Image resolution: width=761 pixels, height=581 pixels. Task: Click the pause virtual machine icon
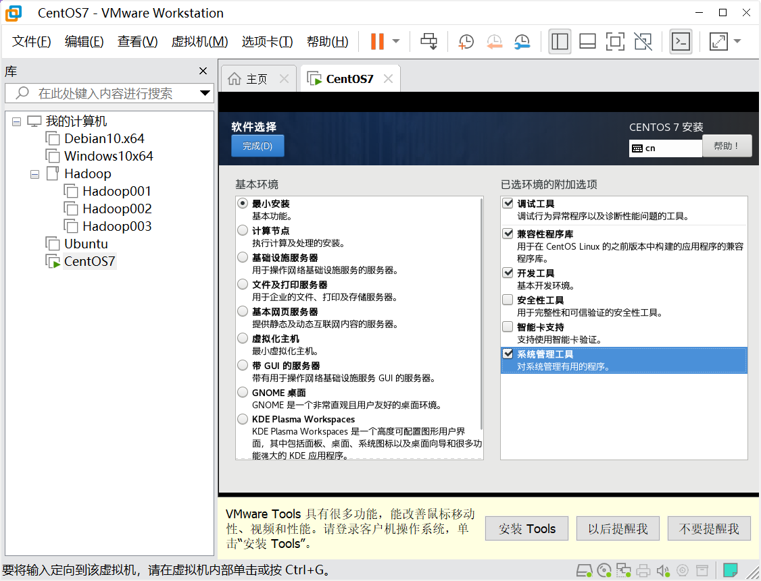pyautogui.click(x=377, y=41)
